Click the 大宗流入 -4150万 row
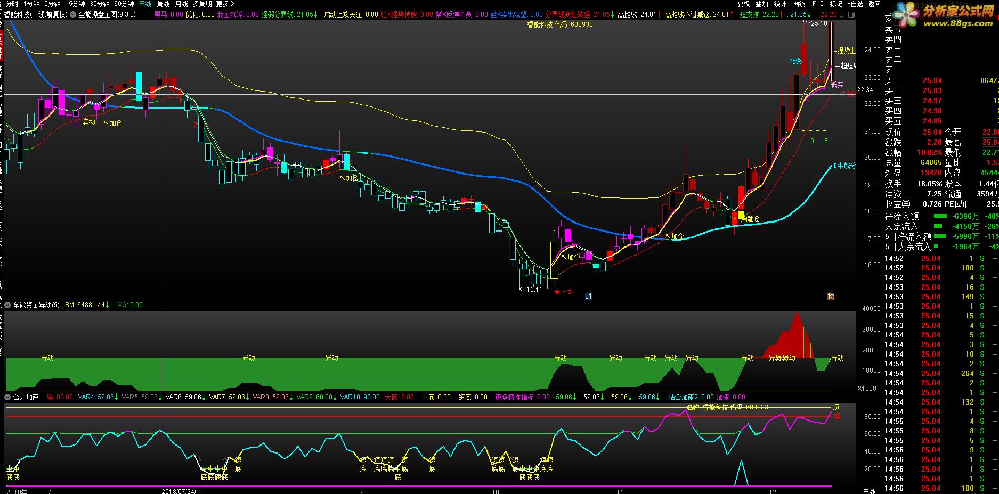This screenshot has height=494, width=999. pyautogui.click(x=941, y=226)
